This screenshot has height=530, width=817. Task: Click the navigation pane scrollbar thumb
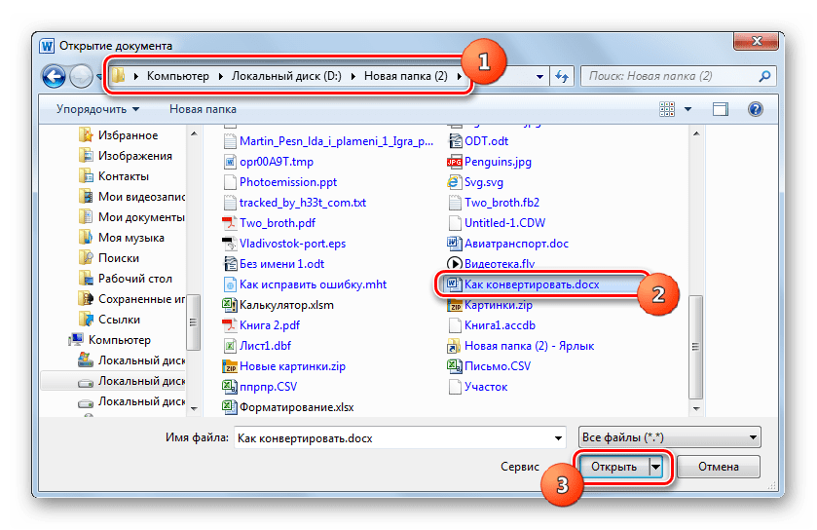click(x=194, y=322)
